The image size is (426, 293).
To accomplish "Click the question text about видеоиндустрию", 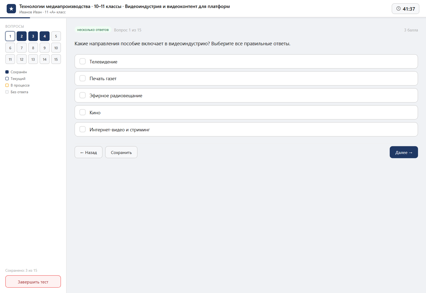I will coord(182,44).
